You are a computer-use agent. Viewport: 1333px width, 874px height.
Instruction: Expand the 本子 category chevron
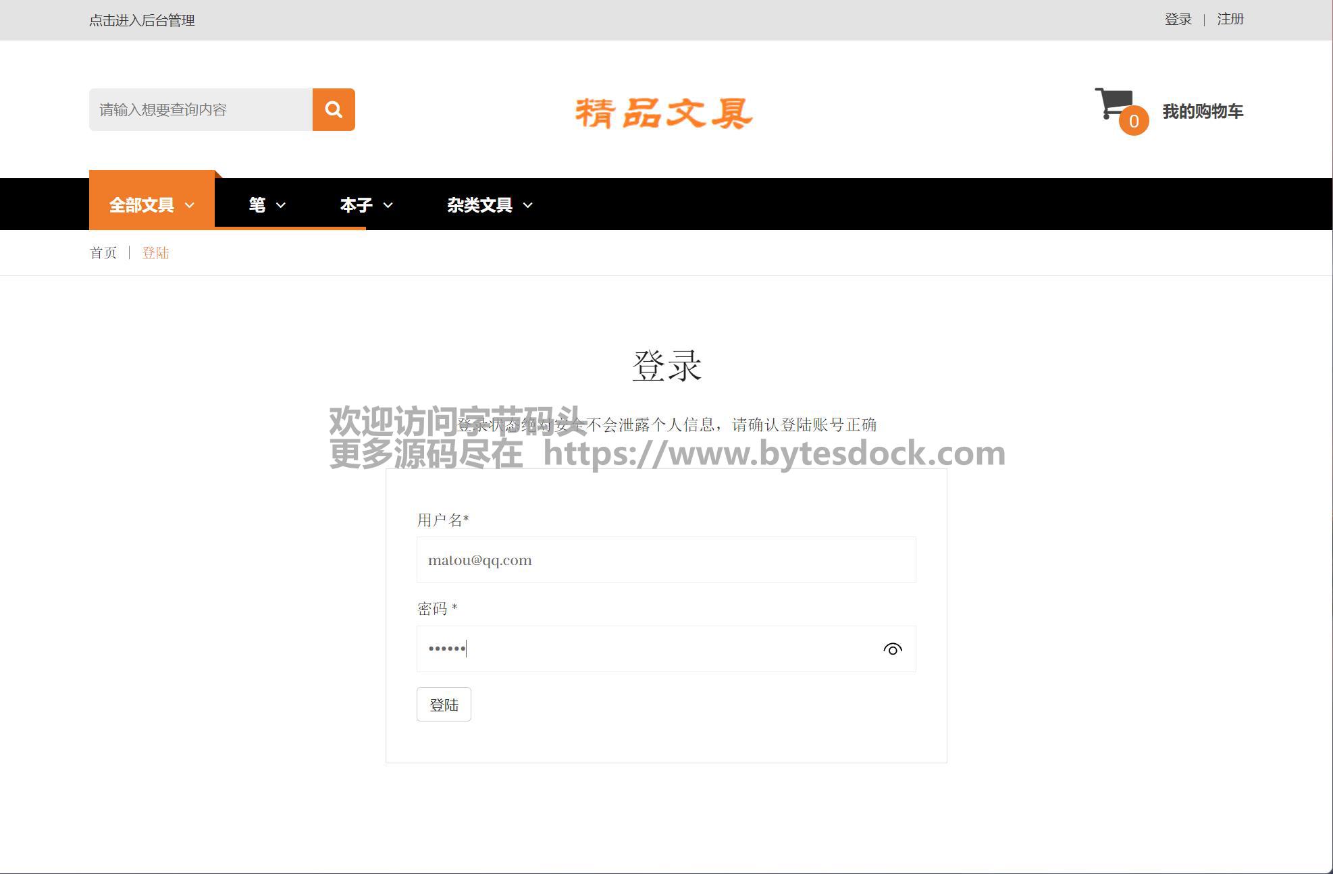coord(388,205)
